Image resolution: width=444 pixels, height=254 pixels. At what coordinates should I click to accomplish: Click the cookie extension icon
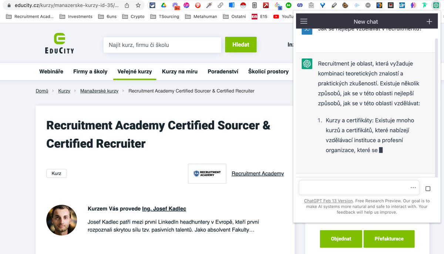345,6
